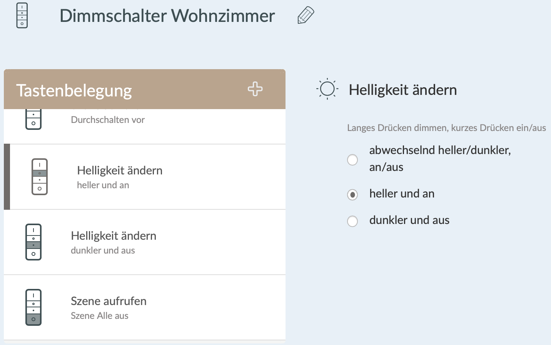Click switch icon for 'dunkler und aus' entry
The height and width of the screenshot is (345, 551).
tap(33, 242)
